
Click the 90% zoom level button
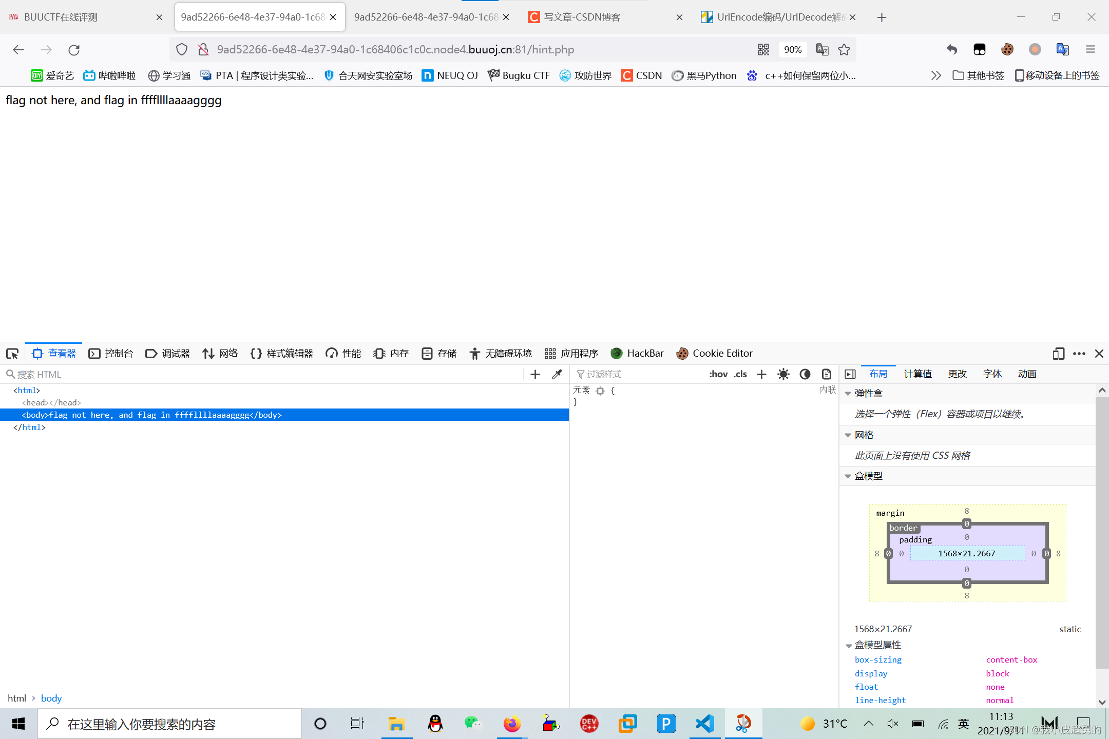pos(792,50)
